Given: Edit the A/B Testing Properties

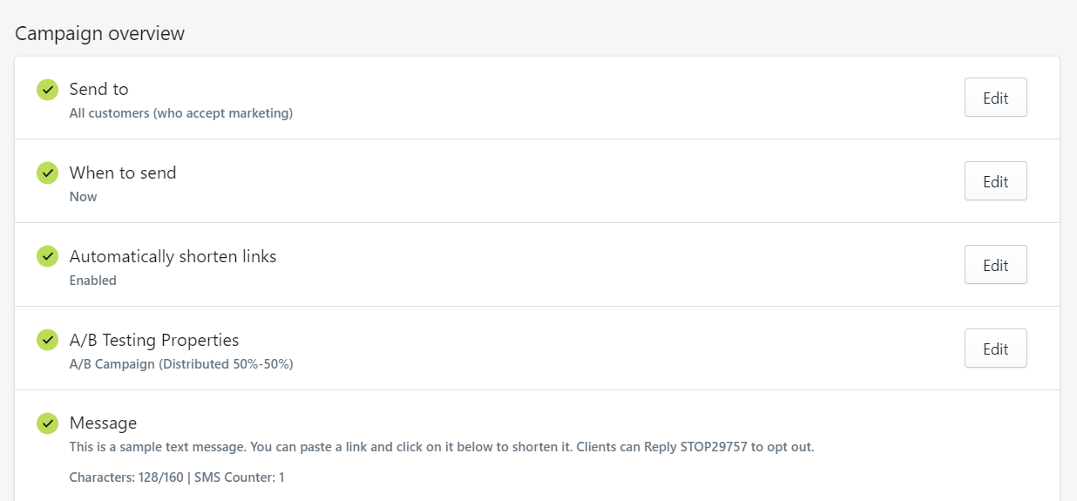Looking at the screenshot, I should 995,349.
